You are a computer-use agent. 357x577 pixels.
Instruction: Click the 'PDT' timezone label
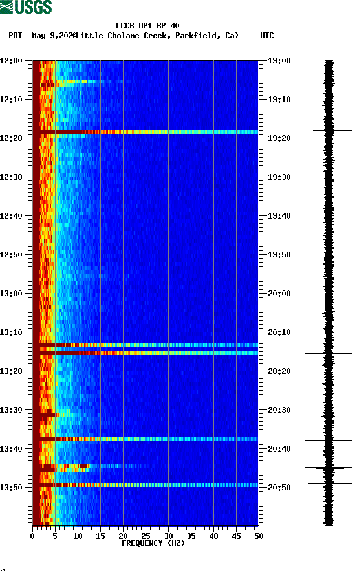[15, 36]
